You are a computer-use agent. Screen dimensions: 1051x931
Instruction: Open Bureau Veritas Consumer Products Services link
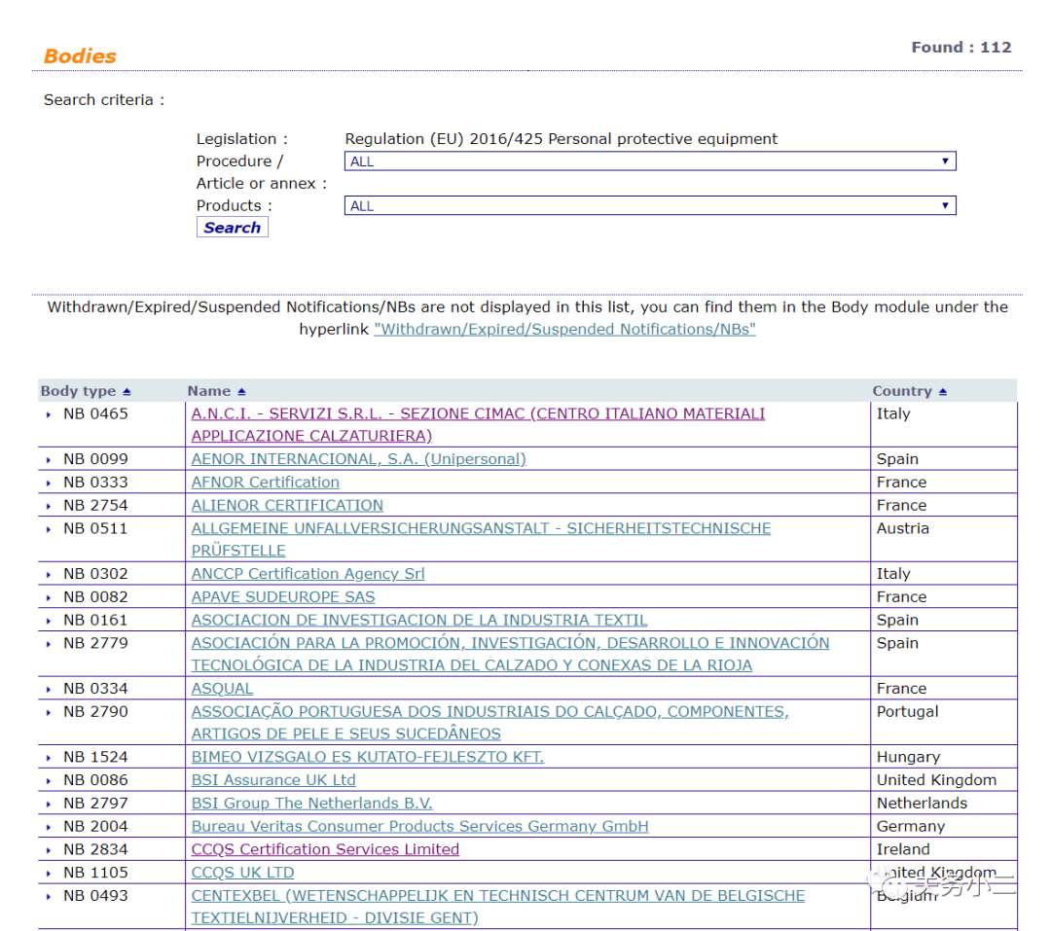click(419, 827)
